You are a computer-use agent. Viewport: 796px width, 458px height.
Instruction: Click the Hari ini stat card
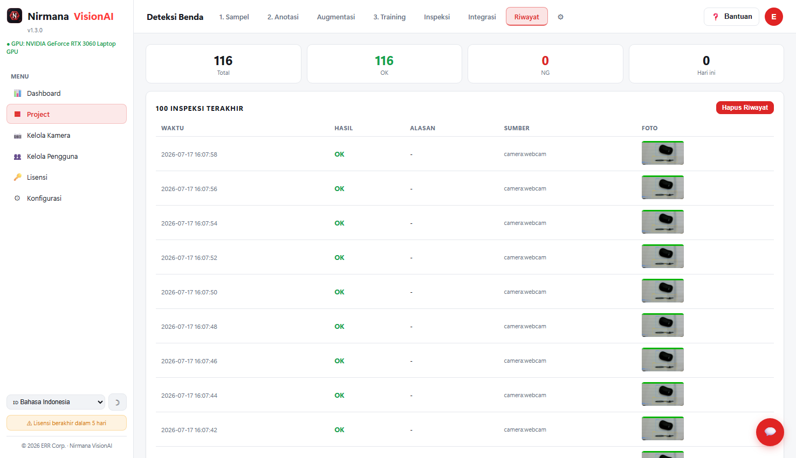[706, 64]
